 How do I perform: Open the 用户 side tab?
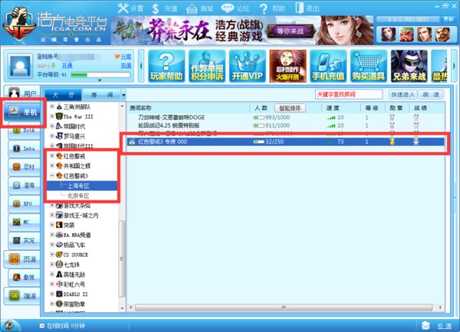click(22, 93)
